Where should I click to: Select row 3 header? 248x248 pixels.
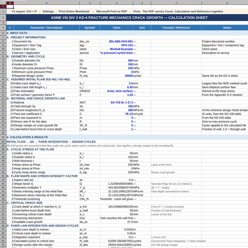pos(3,18)
